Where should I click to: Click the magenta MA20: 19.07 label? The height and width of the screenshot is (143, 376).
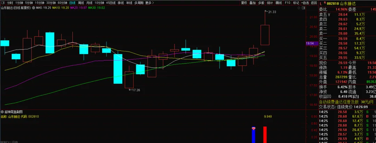79,8
